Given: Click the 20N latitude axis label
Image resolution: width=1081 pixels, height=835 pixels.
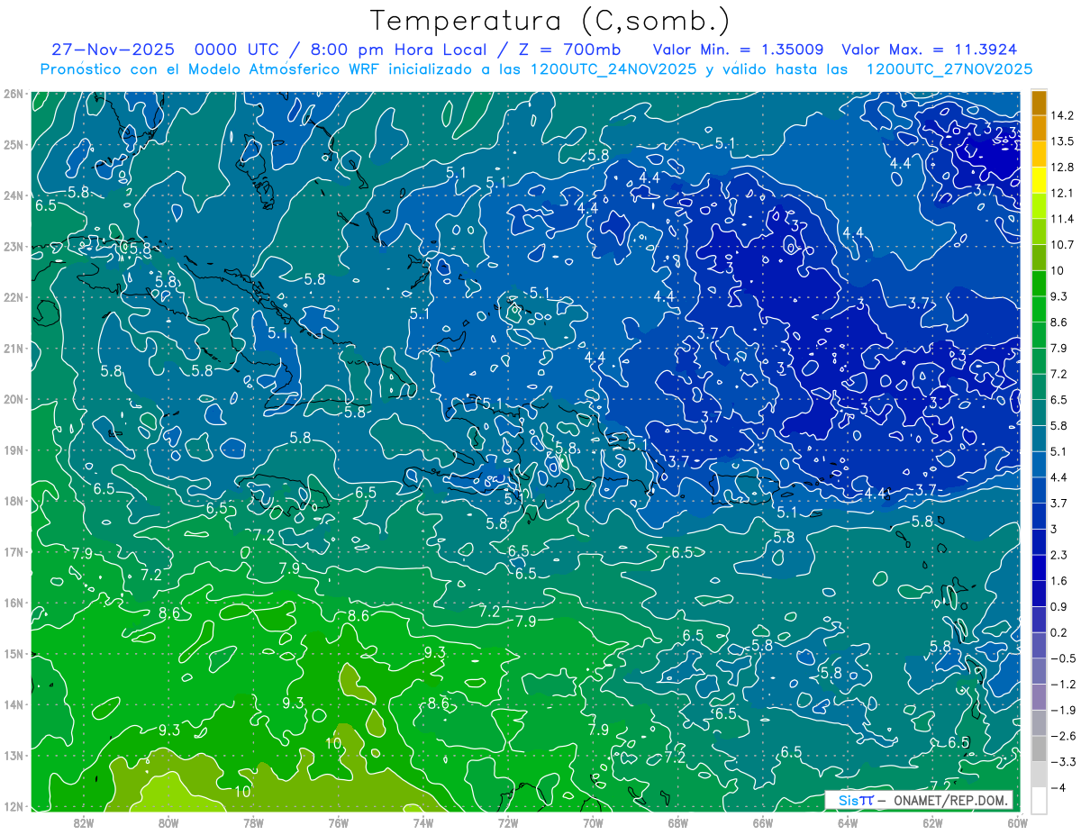Looking at the screenshot, I should [14, 399].
